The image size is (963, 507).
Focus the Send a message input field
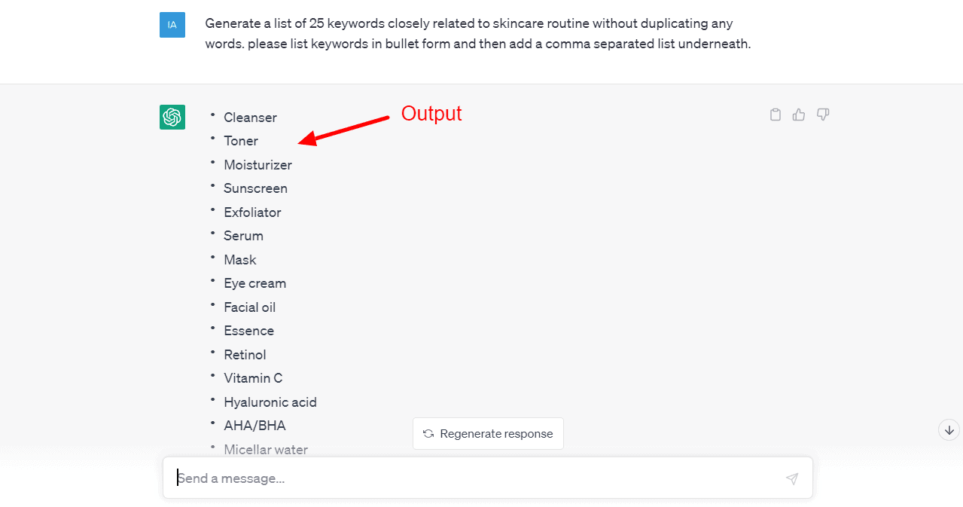pyautogui.click(x=474, y=478)
